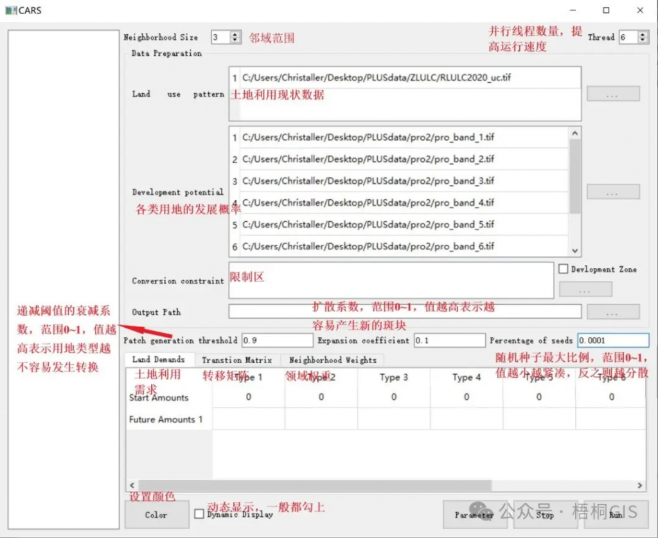This screenshot has width=658, height=538.
Task: Click the Future Amounts 1 cell under Type 3
Action: point(394,419)
